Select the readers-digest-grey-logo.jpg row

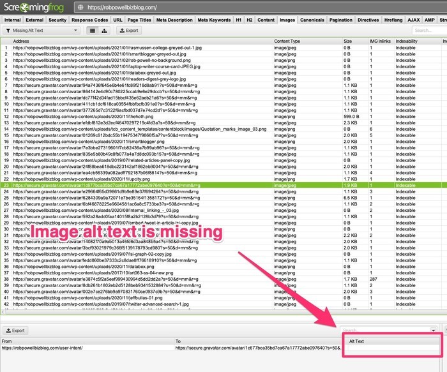click(223, 79)
